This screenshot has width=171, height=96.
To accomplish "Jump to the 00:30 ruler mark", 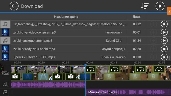I will (41, 63).
